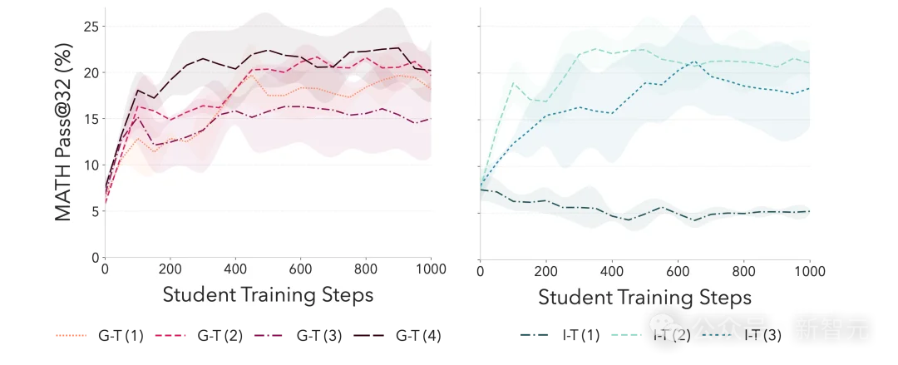Click the "25" tick on the y-axis

click(x=91, y=27)
